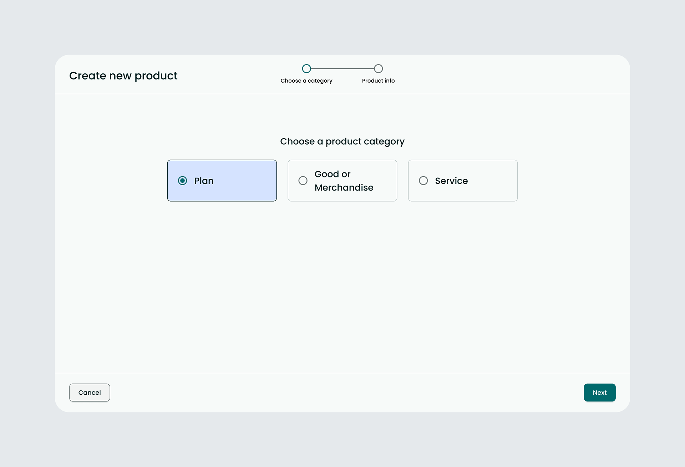Click 'Good or' text on the second card

point(333,174)
